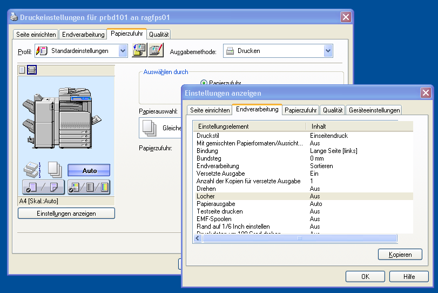Screen dimensions: 438x293
Task: Click the horizontal scrollbar thumb in settings list
Action: [299, 238]
